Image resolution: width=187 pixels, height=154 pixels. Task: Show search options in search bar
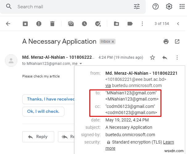pos(137,6)
